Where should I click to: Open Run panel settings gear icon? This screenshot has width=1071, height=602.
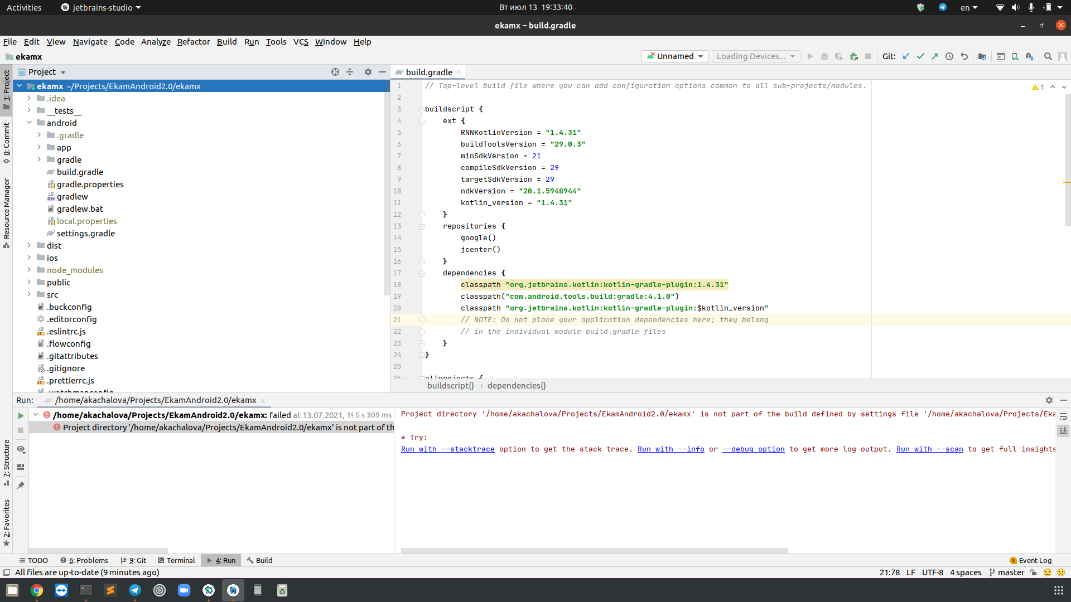1049,400
